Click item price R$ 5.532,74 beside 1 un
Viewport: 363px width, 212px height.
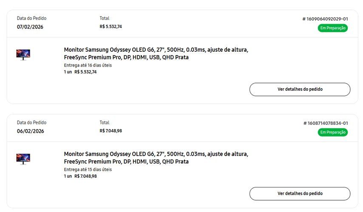(85, 72)
